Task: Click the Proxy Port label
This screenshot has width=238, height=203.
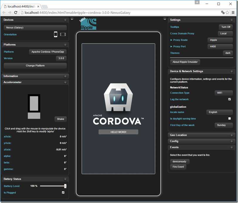Action: click(179, 46)
